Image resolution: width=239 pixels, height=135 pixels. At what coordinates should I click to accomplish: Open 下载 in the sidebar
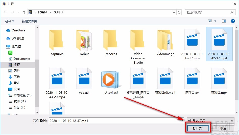[14, 77]
